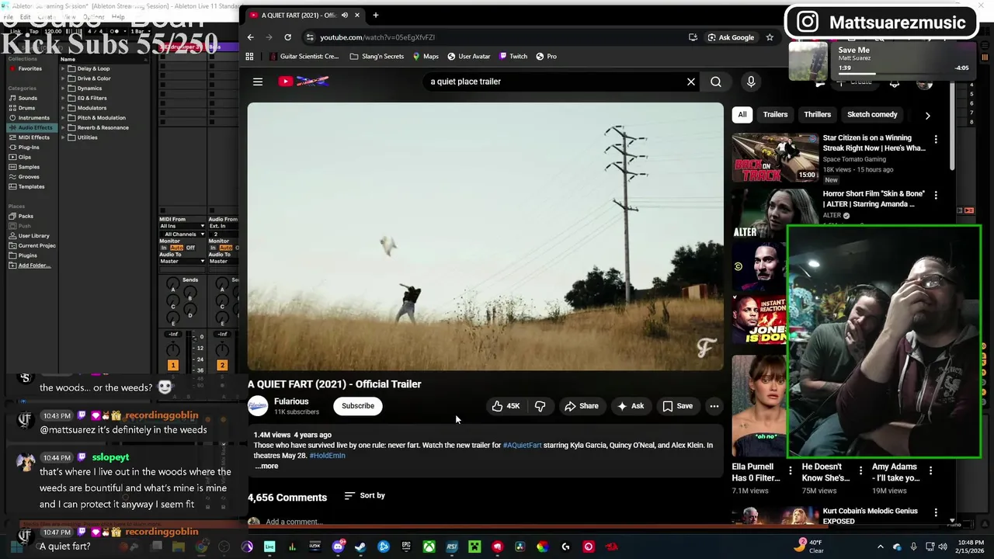Expand the EQ & Filters folder

pos(64,98)
